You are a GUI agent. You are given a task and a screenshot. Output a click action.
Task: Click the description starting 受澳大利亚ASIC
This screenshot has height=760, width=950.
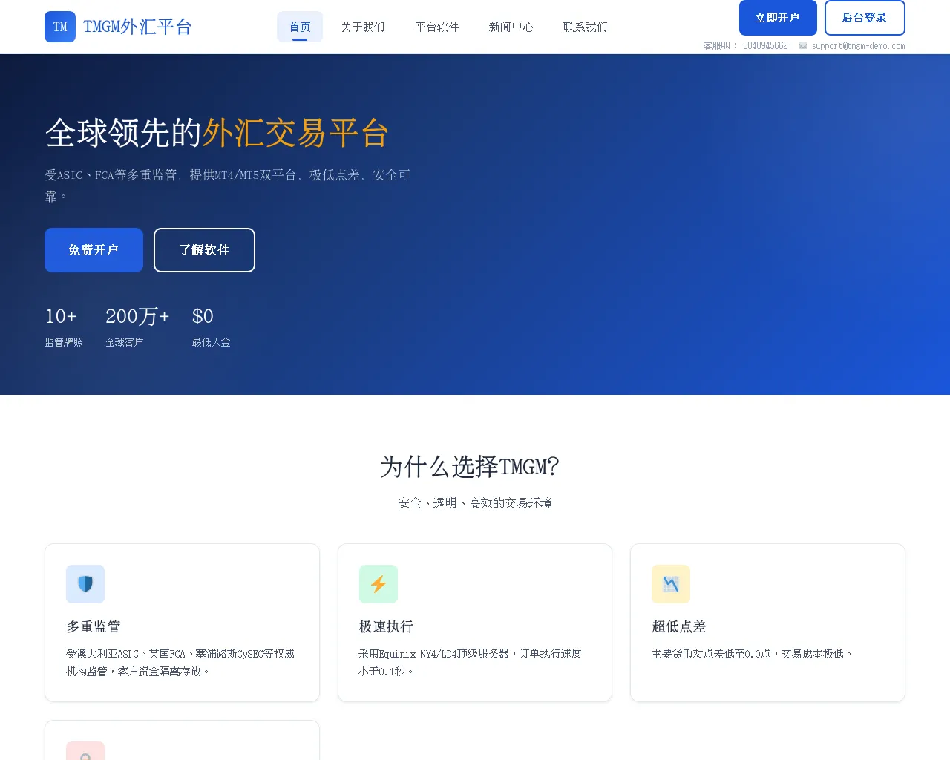coord(180,662)
